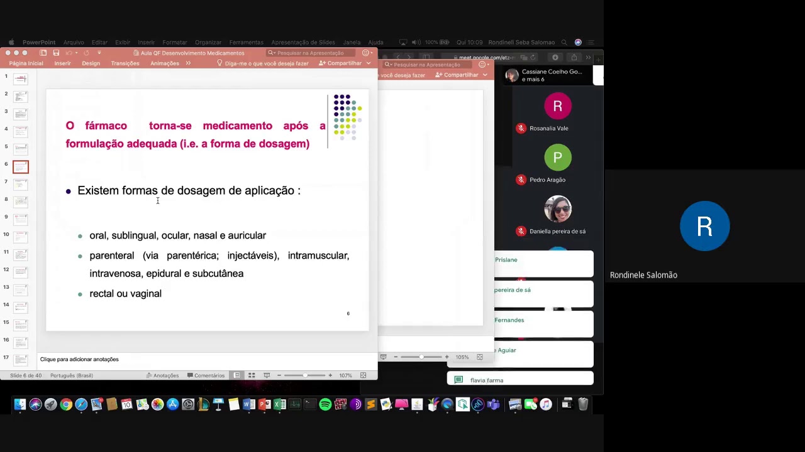Click the search field Pesquisar na Apresentação
This screenshot has height=452, width=805.
(311, 53)
